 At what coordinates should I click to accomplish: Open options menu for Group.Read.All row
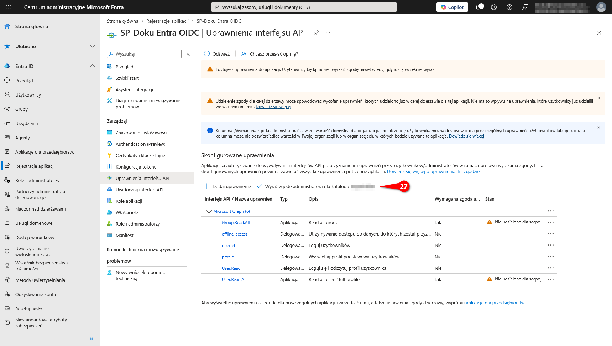(x=551, y=222)
